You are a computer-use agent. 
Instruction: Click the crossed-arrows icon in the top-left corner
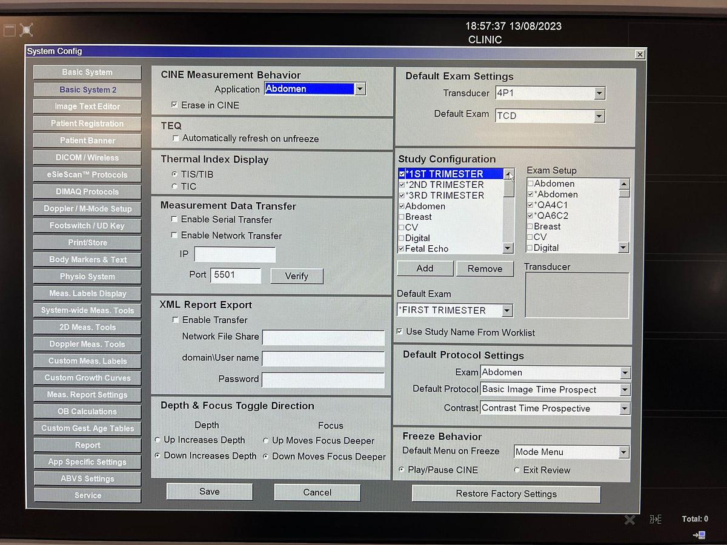(x=25, y=29)
